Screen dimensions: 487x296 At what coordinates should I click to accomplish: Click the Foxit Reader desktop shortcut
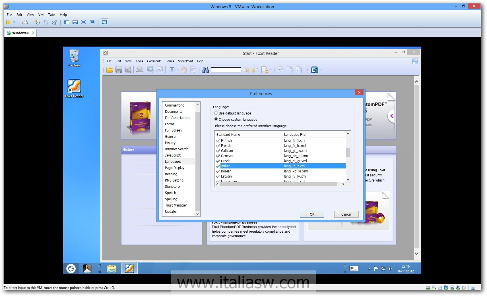(74, 89)
